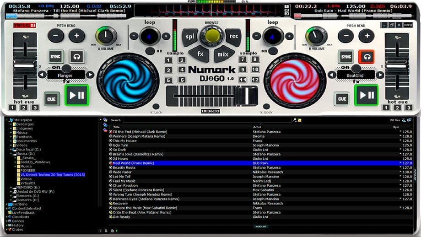Trigger sample pad 2
Viewport: 421px width, 237px height.
pos(182,60)
